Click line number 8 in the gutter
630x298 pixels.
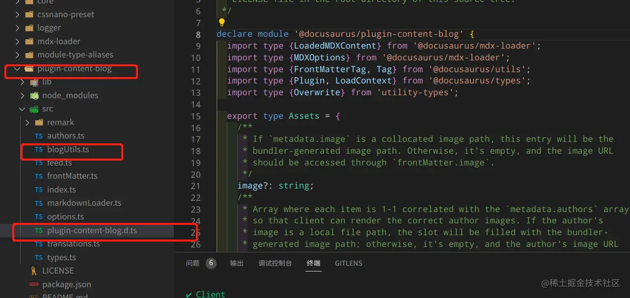click(198, 34)
